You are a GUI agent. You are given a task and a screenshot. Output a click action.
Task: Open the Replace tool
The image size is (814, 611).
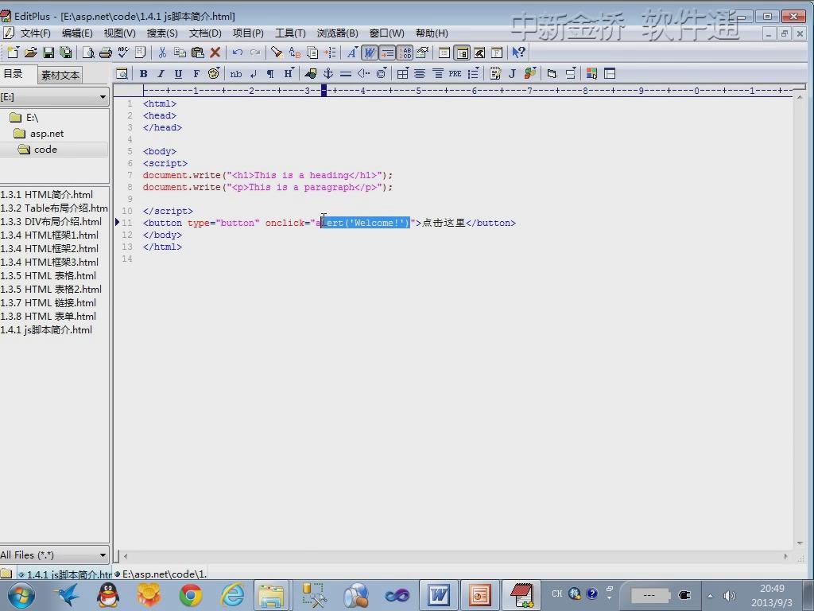pyautogui.click(x=294, y=53)
